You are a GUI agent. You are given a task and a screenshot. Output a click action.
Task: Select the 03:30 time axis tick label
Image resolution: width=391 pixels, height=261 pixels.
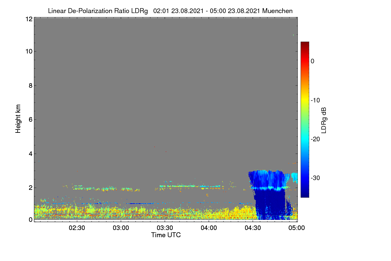click(165, 228)
